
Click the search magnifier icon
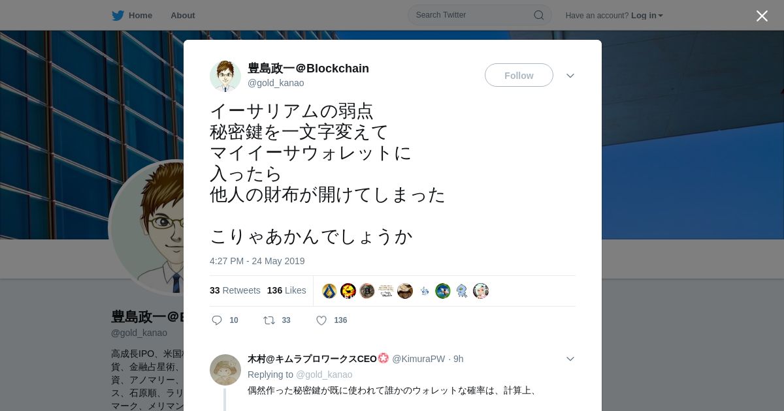pos(539,15)
